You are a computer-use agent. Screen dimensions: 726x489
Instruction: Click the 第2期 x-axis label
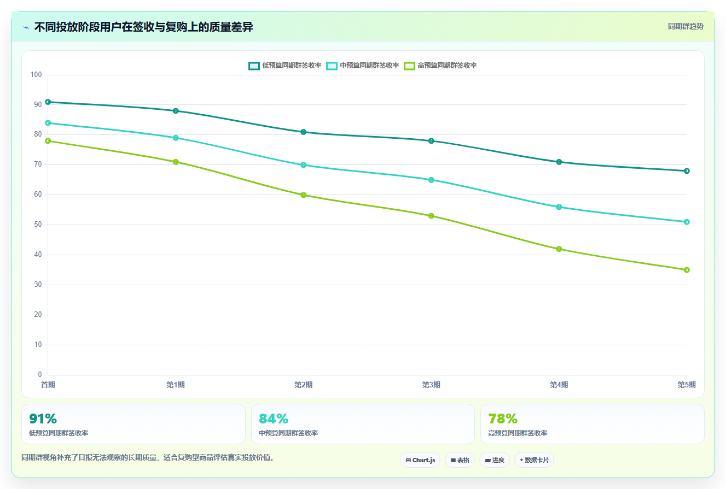pyautogui.click(x=304, y=385)
